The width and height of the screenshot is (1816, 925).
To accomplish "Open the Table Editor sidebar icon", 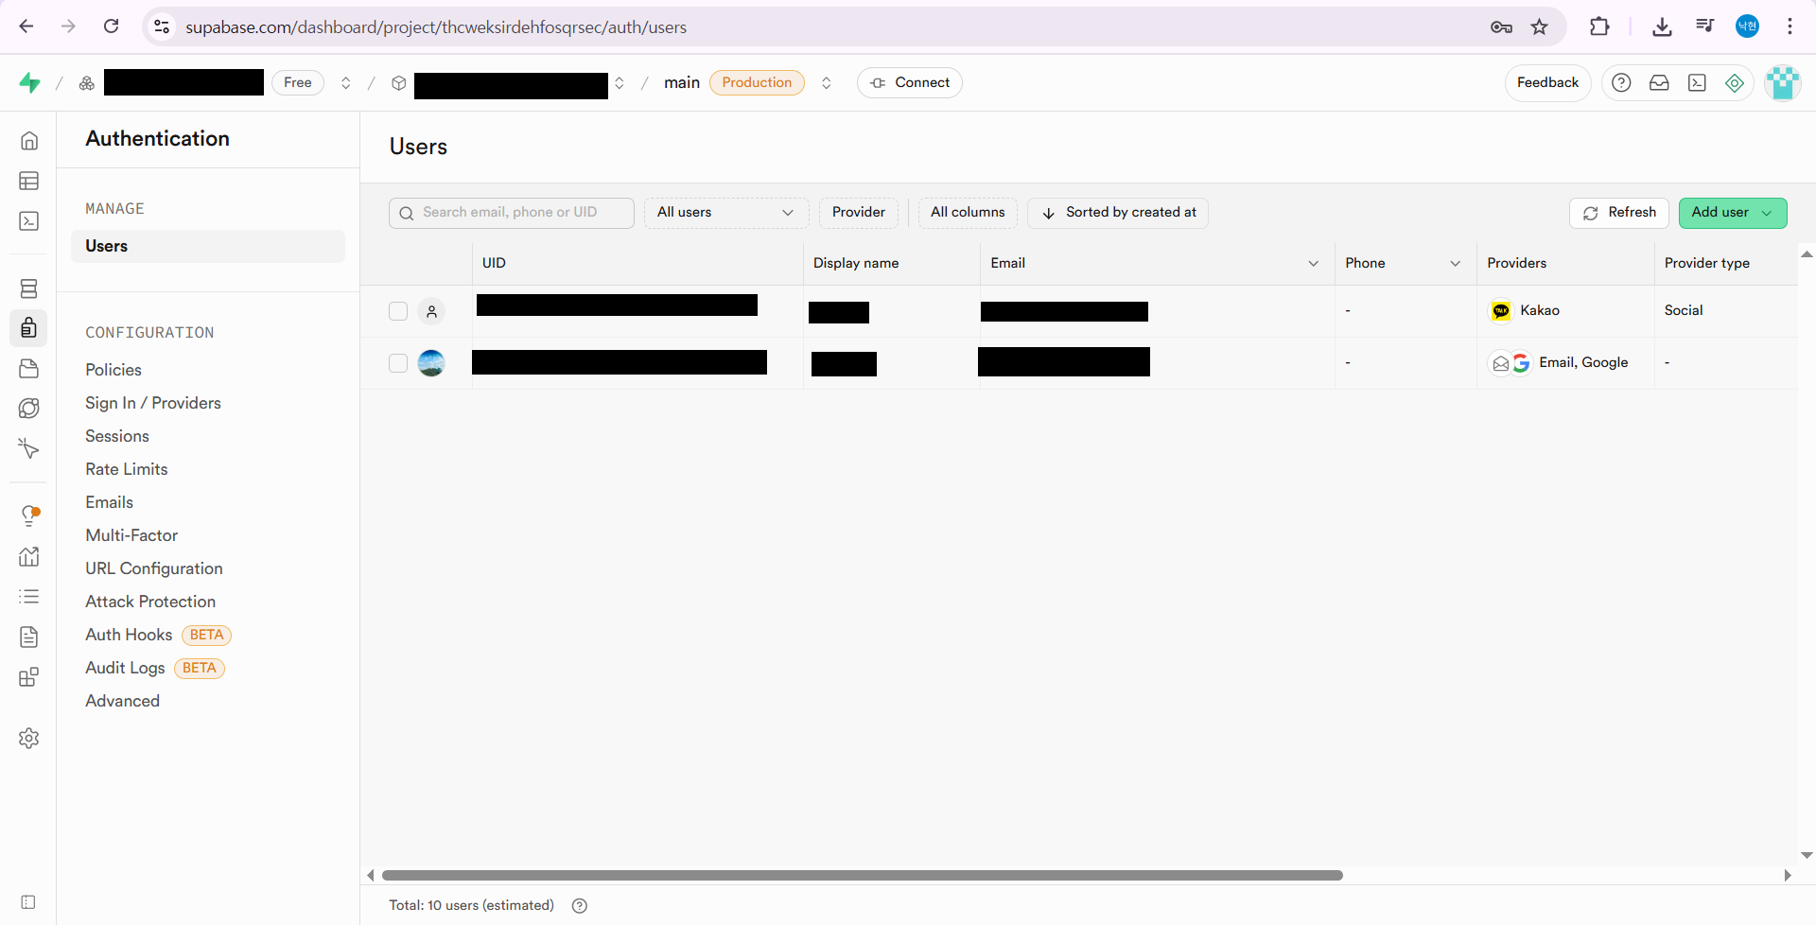I will click(29, 181).
